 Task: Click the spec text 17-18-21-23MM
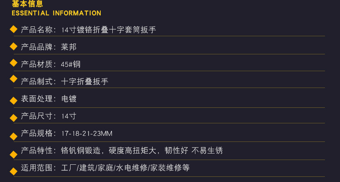pos(87,133)
